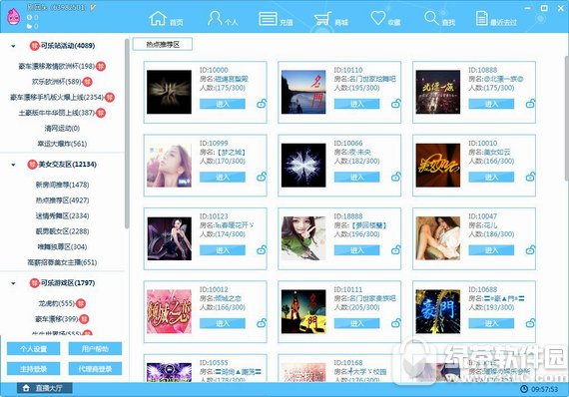Click the lock icon on room ID:10047
Image resolution: width=569 pixels, height=397 pixels.
coord(530,249)
